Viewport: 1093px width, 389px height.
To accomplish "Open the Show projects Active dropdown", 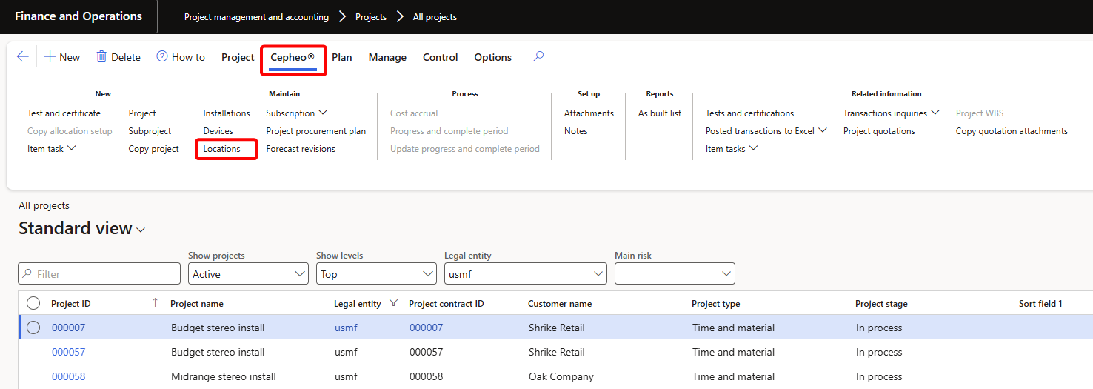I will (x=300, y=274).
